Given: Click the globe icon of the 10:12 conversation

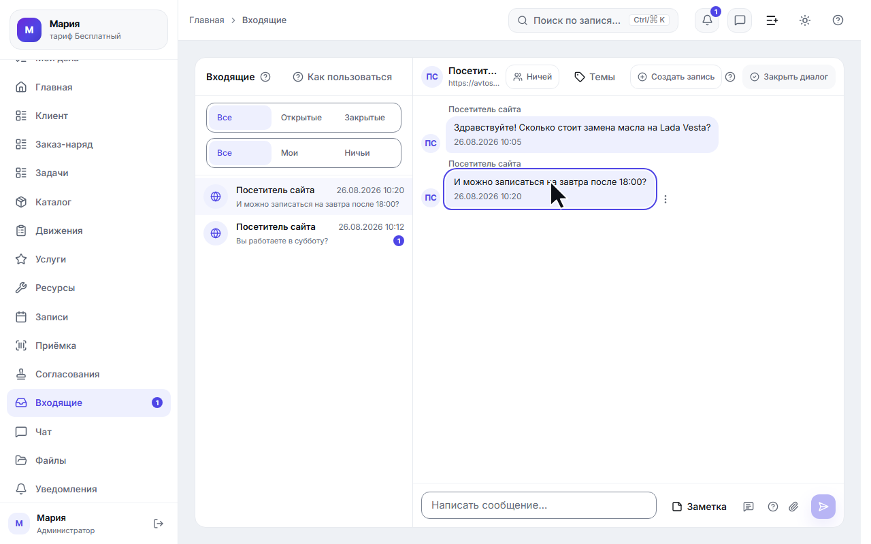Looking at the screenshot, I should (216, 233).
